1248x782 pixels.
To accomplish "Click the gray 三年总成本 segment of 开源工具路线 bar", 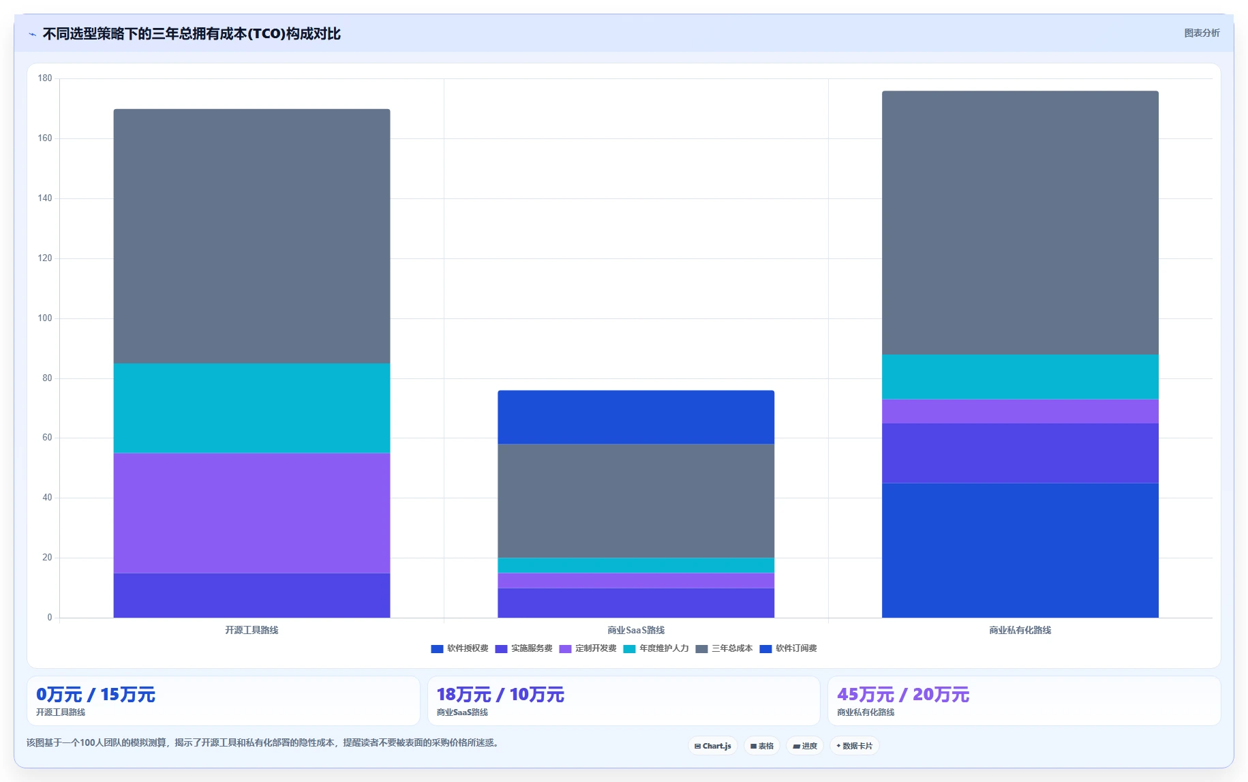I will click(x=252, y=236).
